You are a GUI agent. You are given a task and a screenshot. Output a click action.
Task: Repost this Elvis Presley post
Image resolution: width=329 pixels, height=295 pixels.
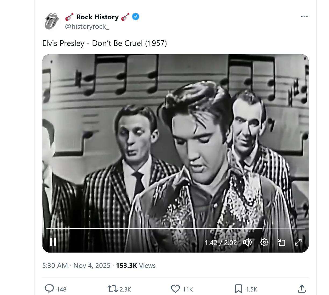point(112,289)
